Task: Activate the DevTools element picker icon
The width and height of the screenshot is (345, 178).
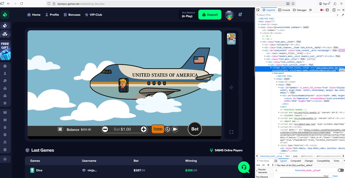Action: [x=258, y=10]
